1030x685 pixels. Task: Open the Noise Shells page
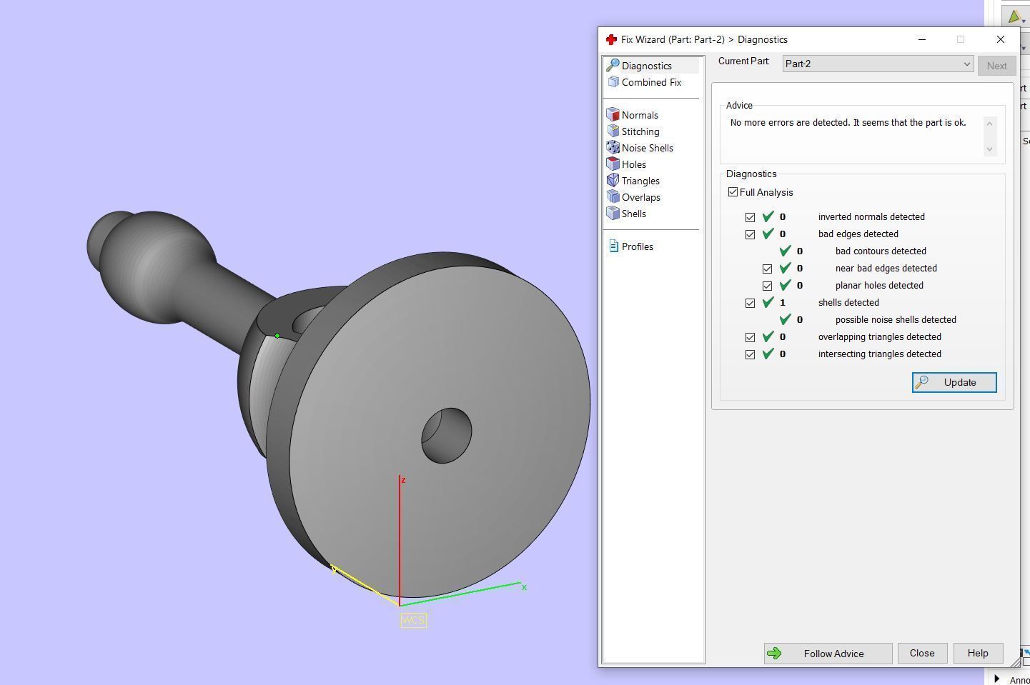tap(647, 148)
